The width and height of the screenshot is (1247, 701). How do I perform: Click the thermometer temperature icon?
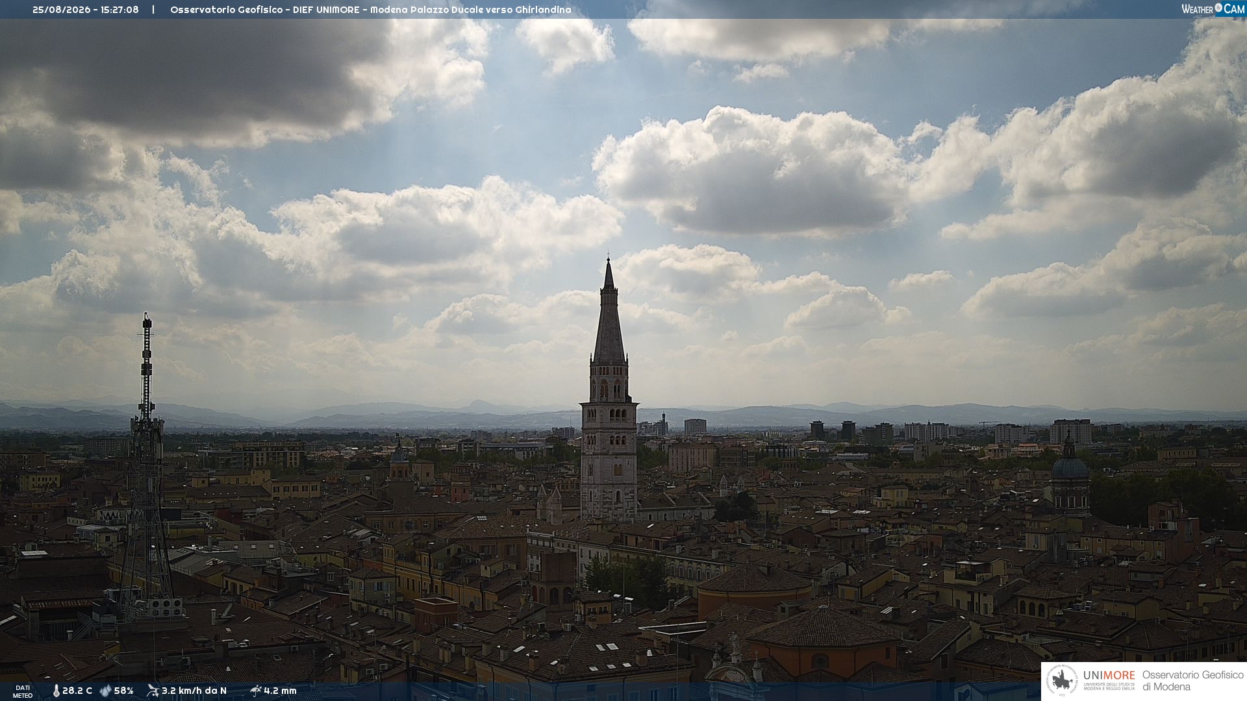56,691
